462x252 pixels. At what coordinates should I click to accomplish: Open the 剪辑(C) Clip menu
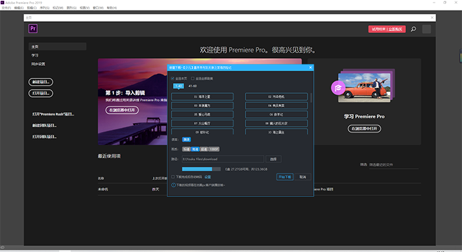pyautogui.click(x=32, y=8)
